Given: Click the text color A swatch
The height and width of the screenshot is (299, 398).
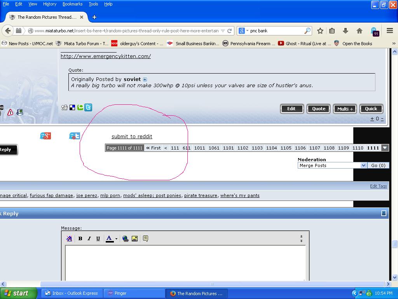Looking at the screenshot, I should click(109, 239).
